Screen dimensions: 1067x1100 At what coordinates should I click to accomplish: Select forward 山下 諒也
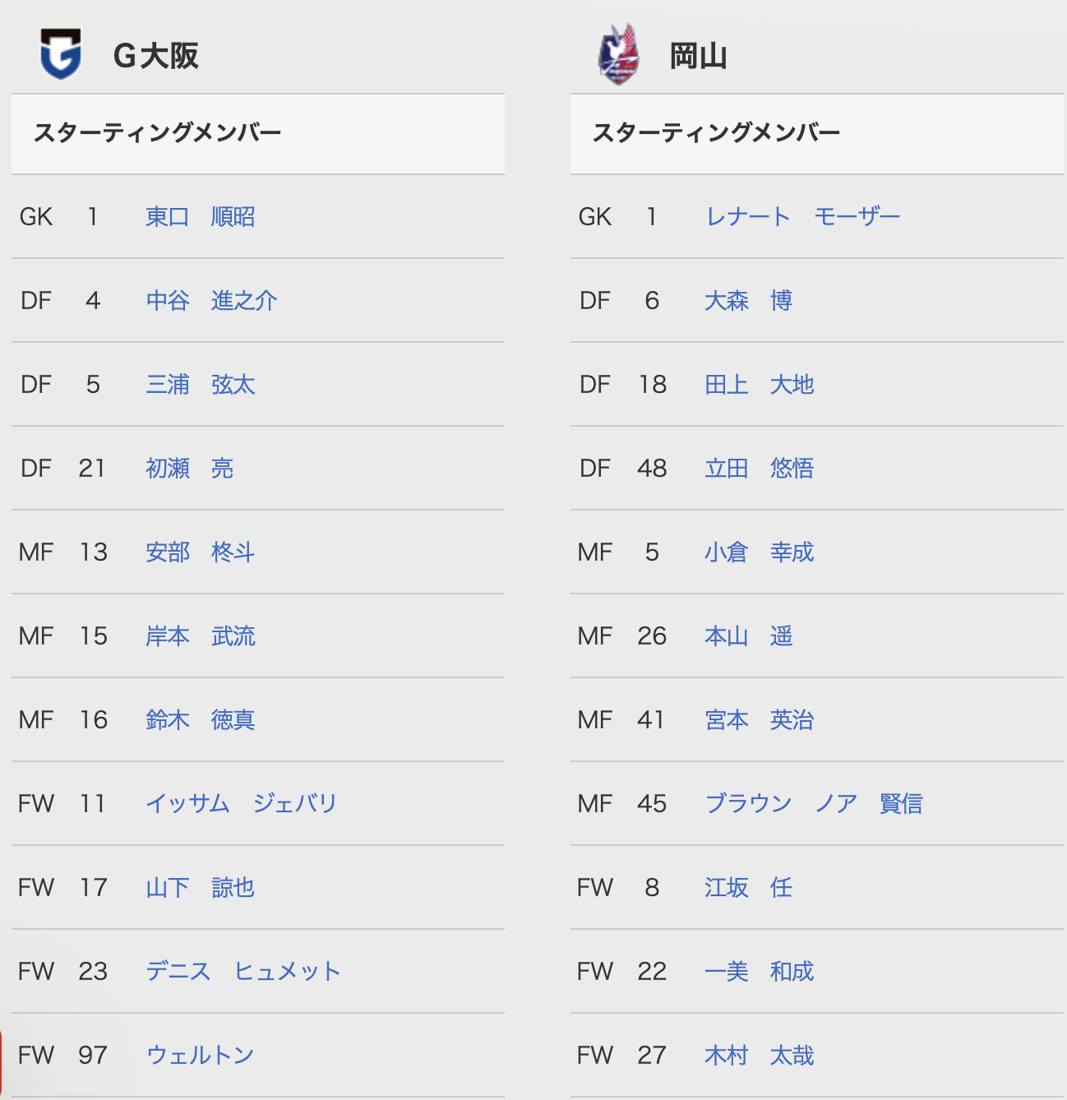click(200, 888)
